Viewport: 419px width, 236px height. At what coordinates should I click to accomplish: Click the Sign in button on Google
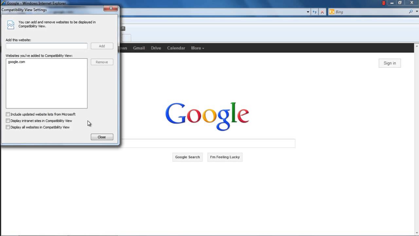pos(390,63)
